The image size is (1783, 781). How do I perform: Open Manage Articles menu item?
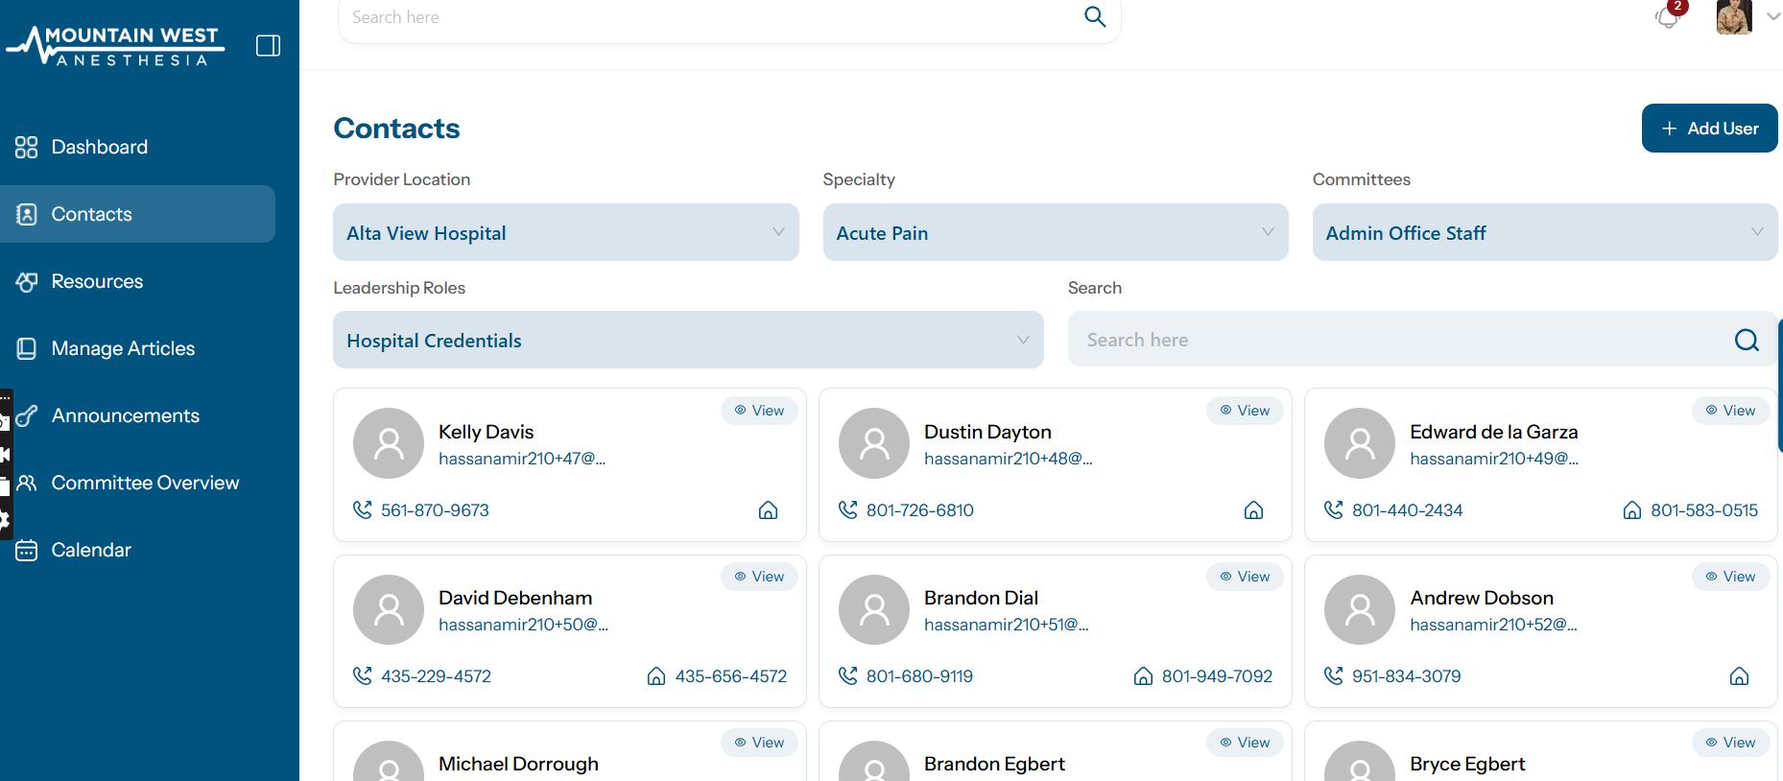[123, 348]
